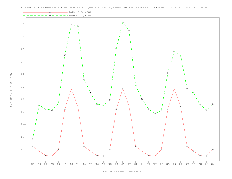
Task: Click x-axis forecast hour label 03
Action: (x=39, y=164)
